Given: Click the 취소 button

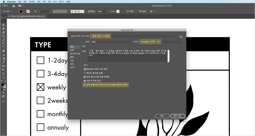Looking at the screenshot, I should 162,116.
